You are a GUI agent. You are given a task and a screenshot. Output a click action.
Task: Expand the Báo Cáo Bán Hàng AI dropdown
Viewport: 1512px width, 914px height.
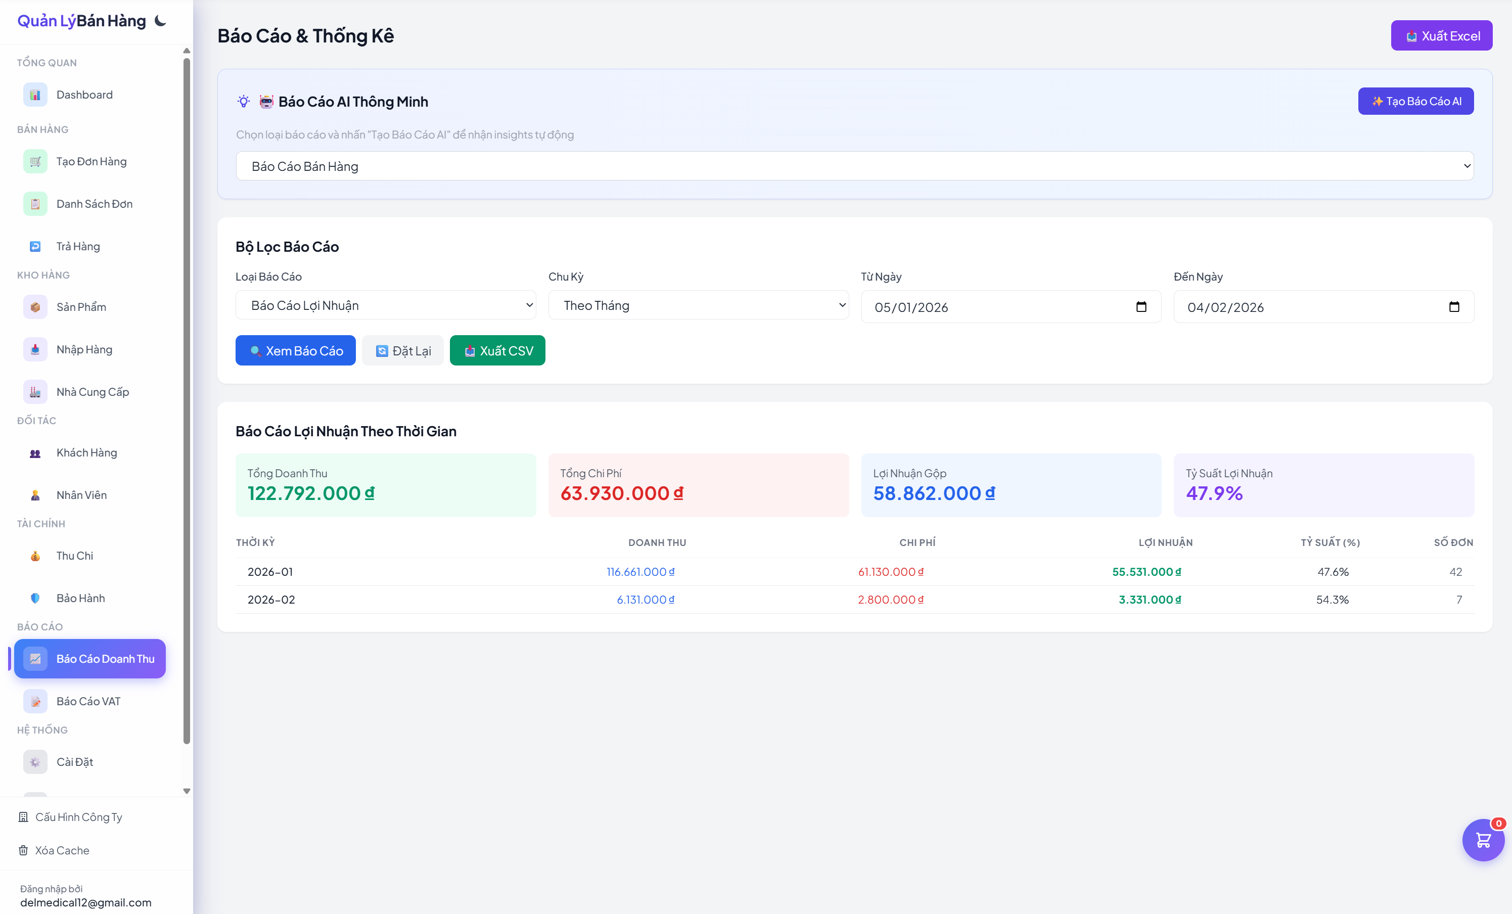coord(854,166)
